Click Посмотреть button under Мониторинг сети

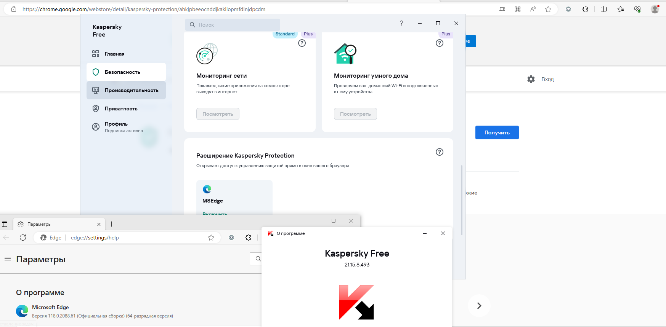pyautogui.click(x=218, y=114)
